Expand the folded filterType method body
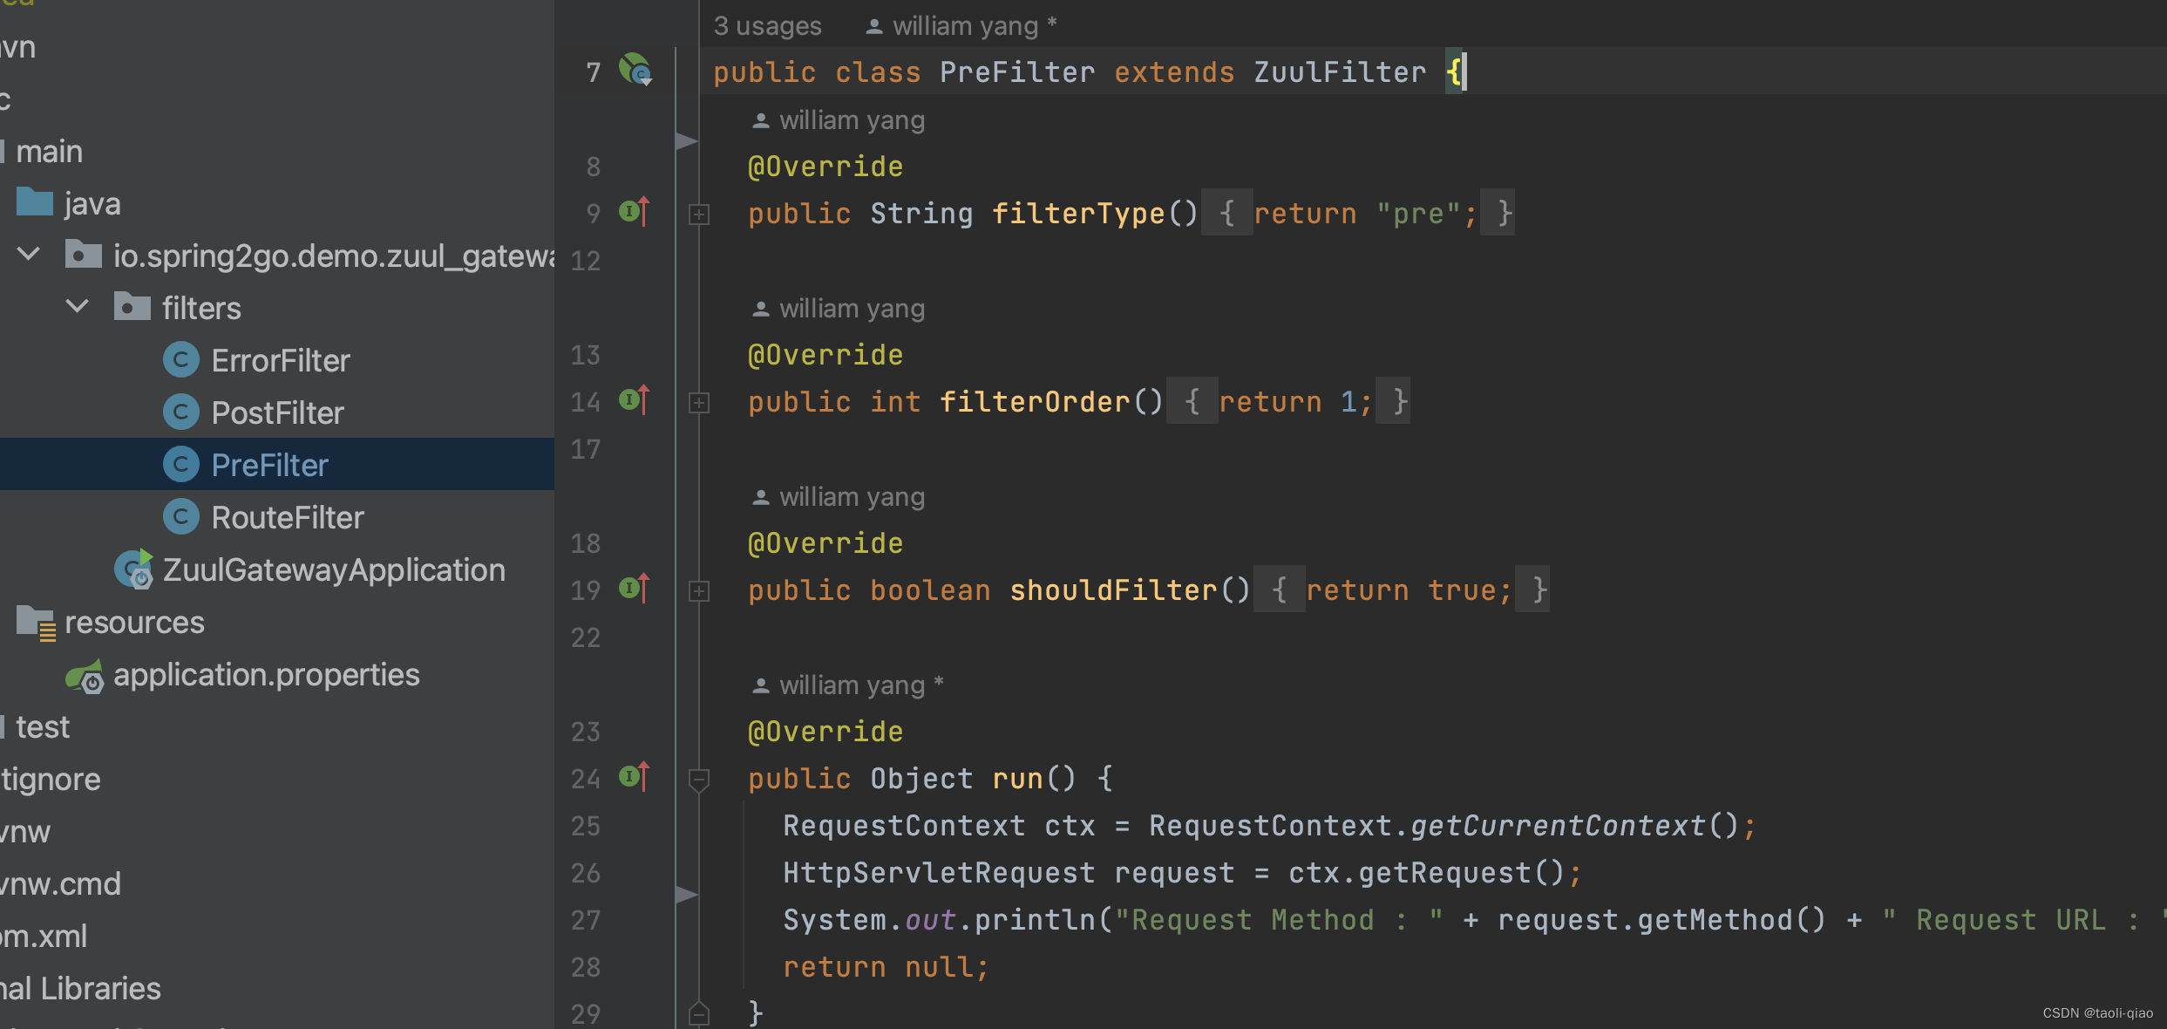The height and width of the screenshot is (1029, 2167). tap(699, 215)
